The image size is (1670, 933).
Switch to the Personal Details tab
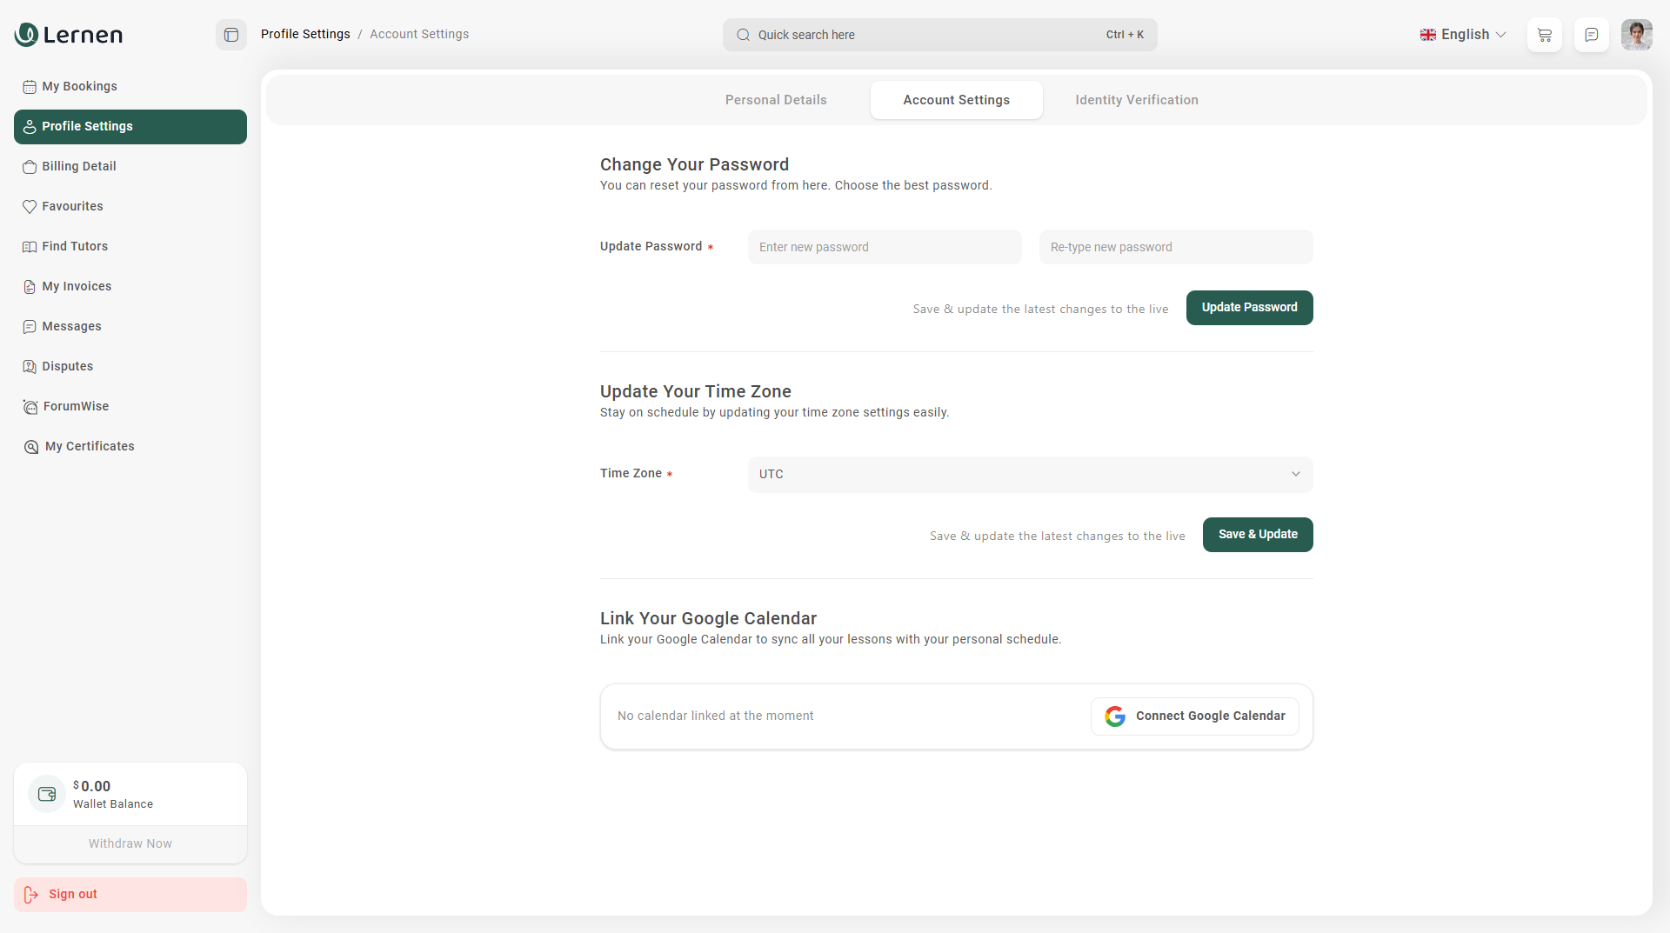(x=776, y=100)
